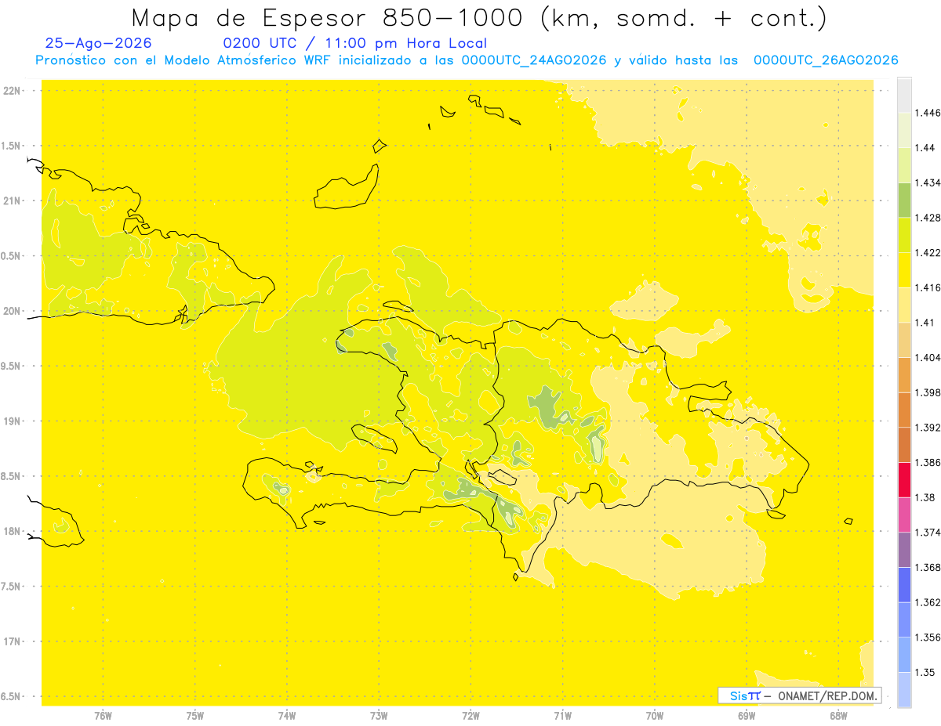Click the longitude label "68W"
This screenshot has height=726, width=941.
[x=838, y=716]
